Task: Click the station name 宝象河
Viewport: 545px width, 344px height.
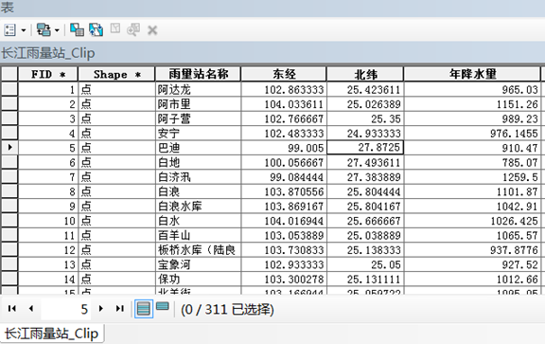Action: [x=174, y=264]
